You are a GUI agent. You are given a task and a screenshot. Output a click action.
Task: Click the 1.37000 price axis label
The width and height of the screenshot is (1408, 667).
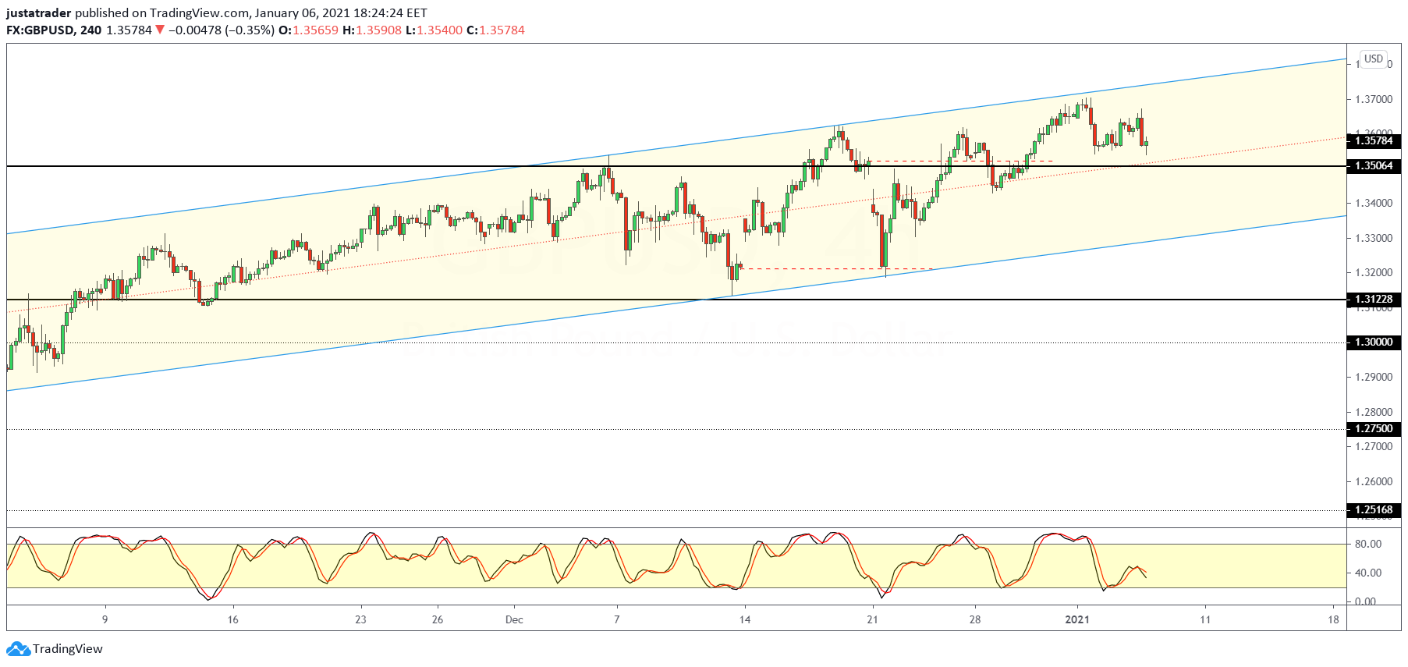[x=1374, y=99]
